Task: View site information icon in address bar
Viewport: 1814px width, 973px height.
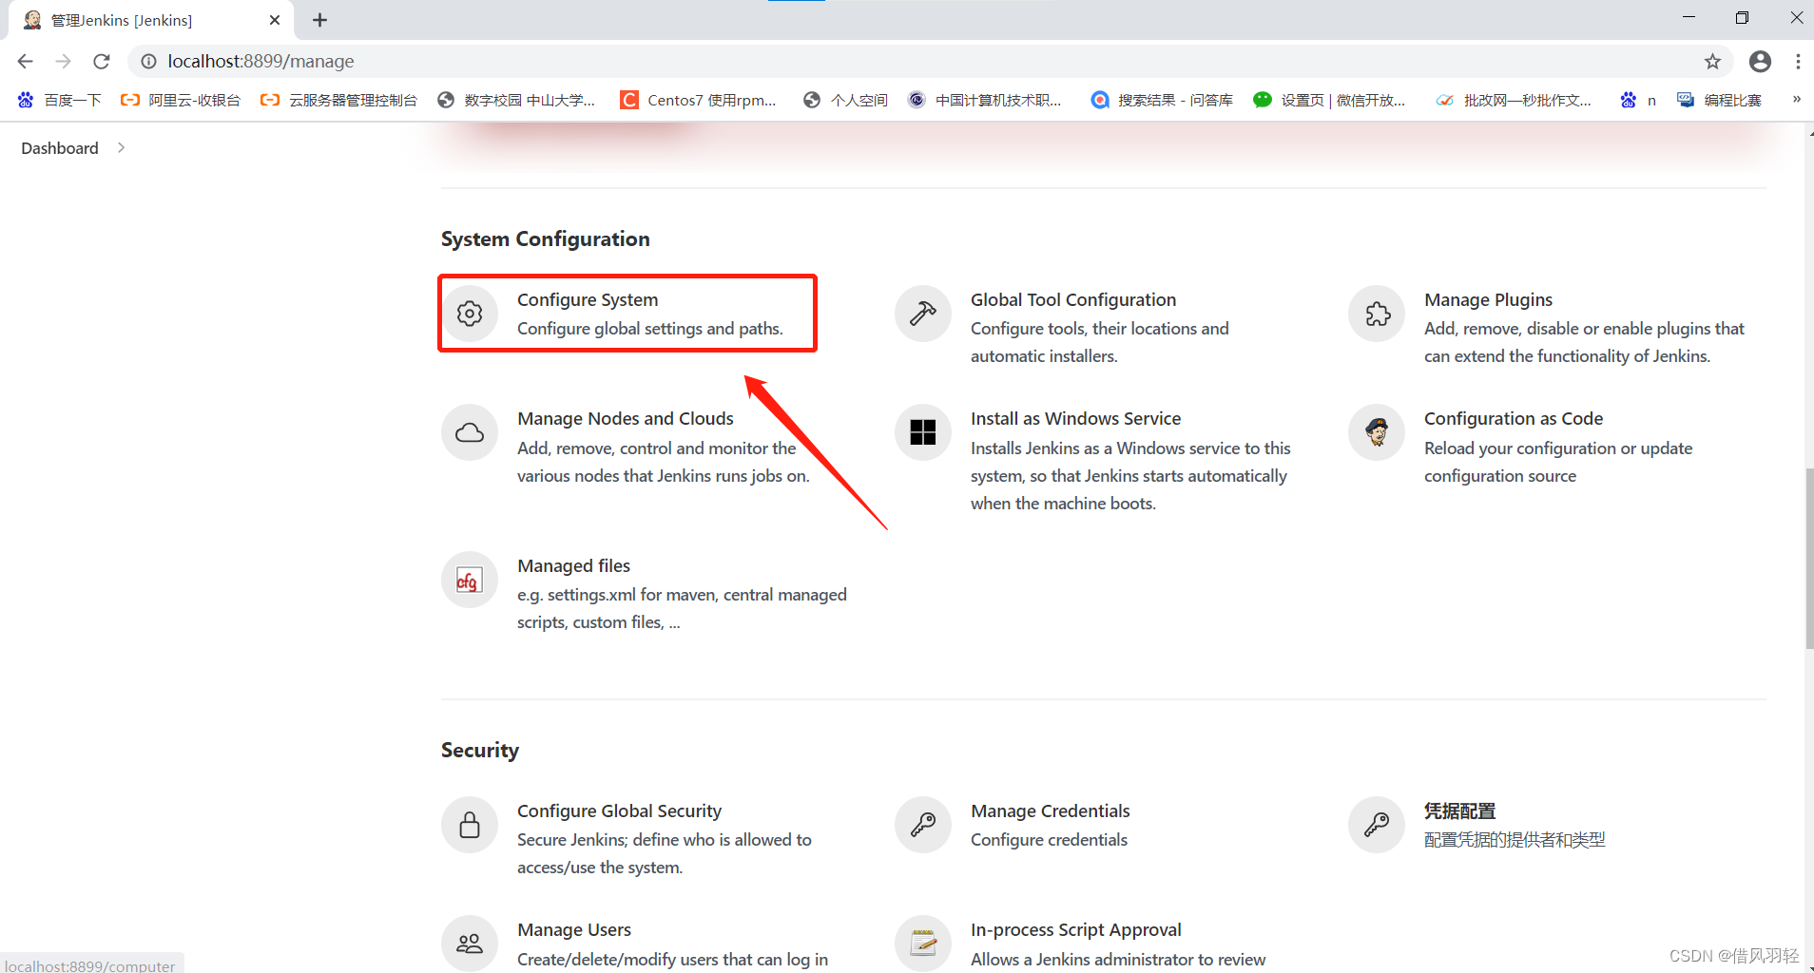Action: [149, 62]
